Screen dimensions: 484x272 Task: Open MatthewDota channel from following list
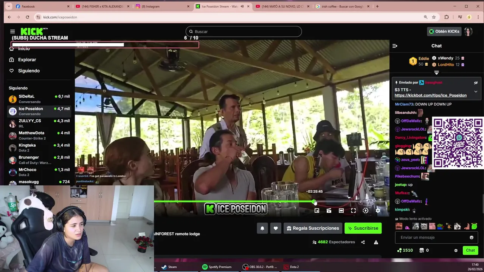[39, 135]
